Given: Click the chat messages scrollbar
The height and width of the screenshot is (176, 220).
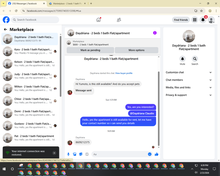Looking at the screenshot, I should (158, 109).
